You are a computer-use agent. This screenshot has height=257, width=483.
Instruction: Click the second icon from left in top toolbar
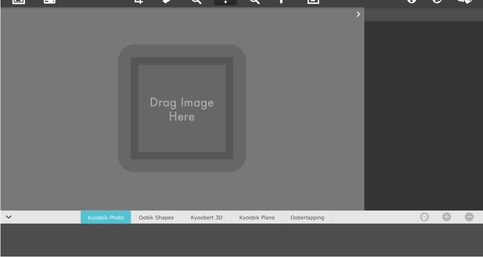click(x=49, y=2)
